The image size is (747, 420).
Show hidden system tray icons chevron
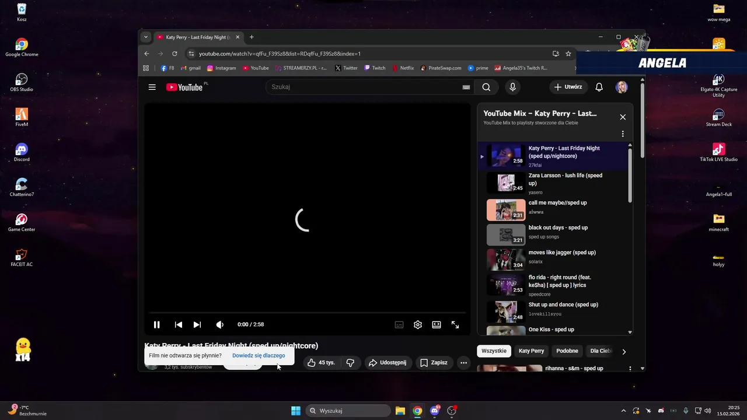[x=623, y=411]
